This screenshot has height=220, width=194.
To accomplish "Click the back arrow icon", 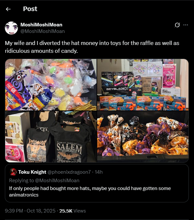I will pyautogui.click(x=8, y=9).
